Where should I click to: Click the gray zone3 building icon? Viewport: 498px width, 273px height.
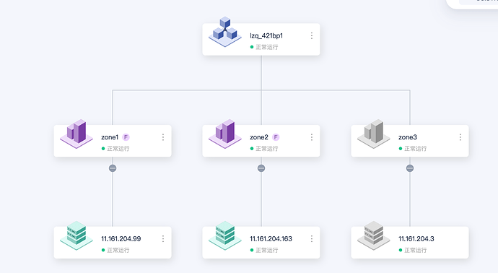[374, 134]
